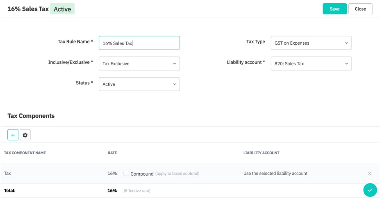Enable the Compound checkbox

[127, 174]
